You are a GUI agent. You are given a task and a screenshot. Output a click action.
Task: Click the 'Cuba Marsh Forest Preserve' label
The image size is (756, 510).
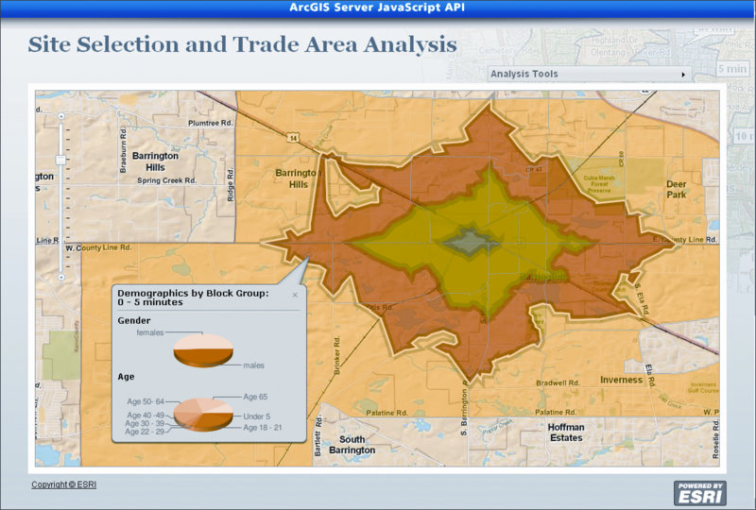(599, 184)
